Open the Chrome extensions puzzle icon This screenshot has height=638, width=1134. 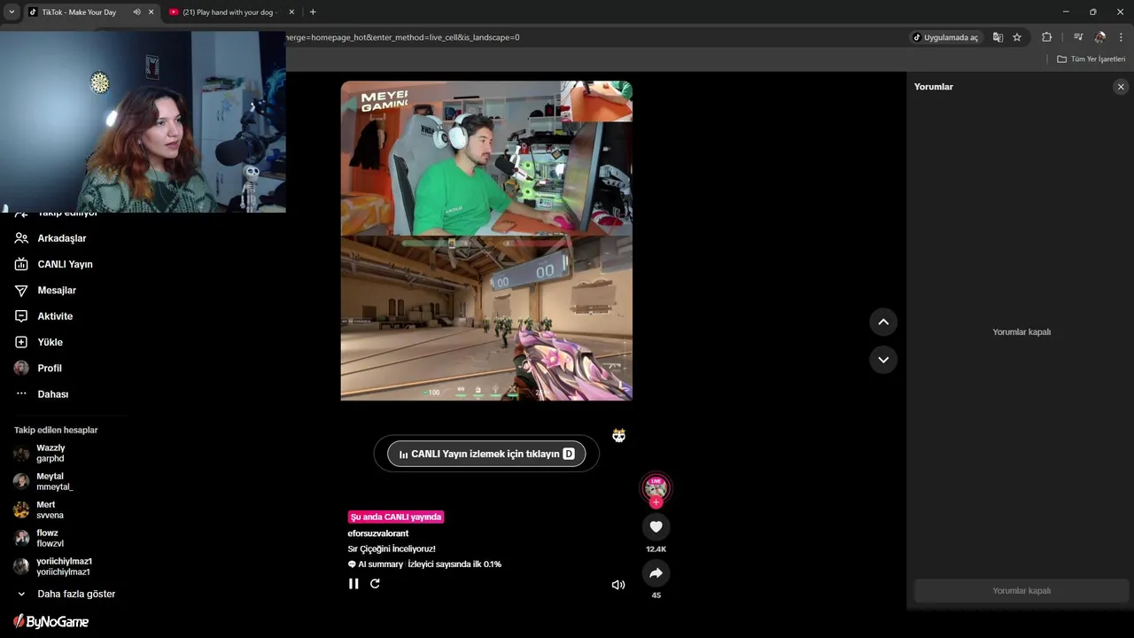tap(1046, 37)
